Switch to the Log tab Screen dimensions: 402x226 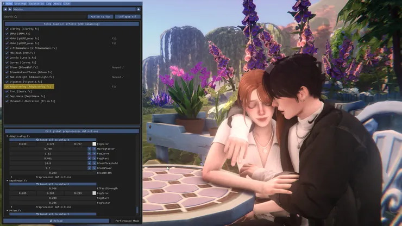pos(48,4)
